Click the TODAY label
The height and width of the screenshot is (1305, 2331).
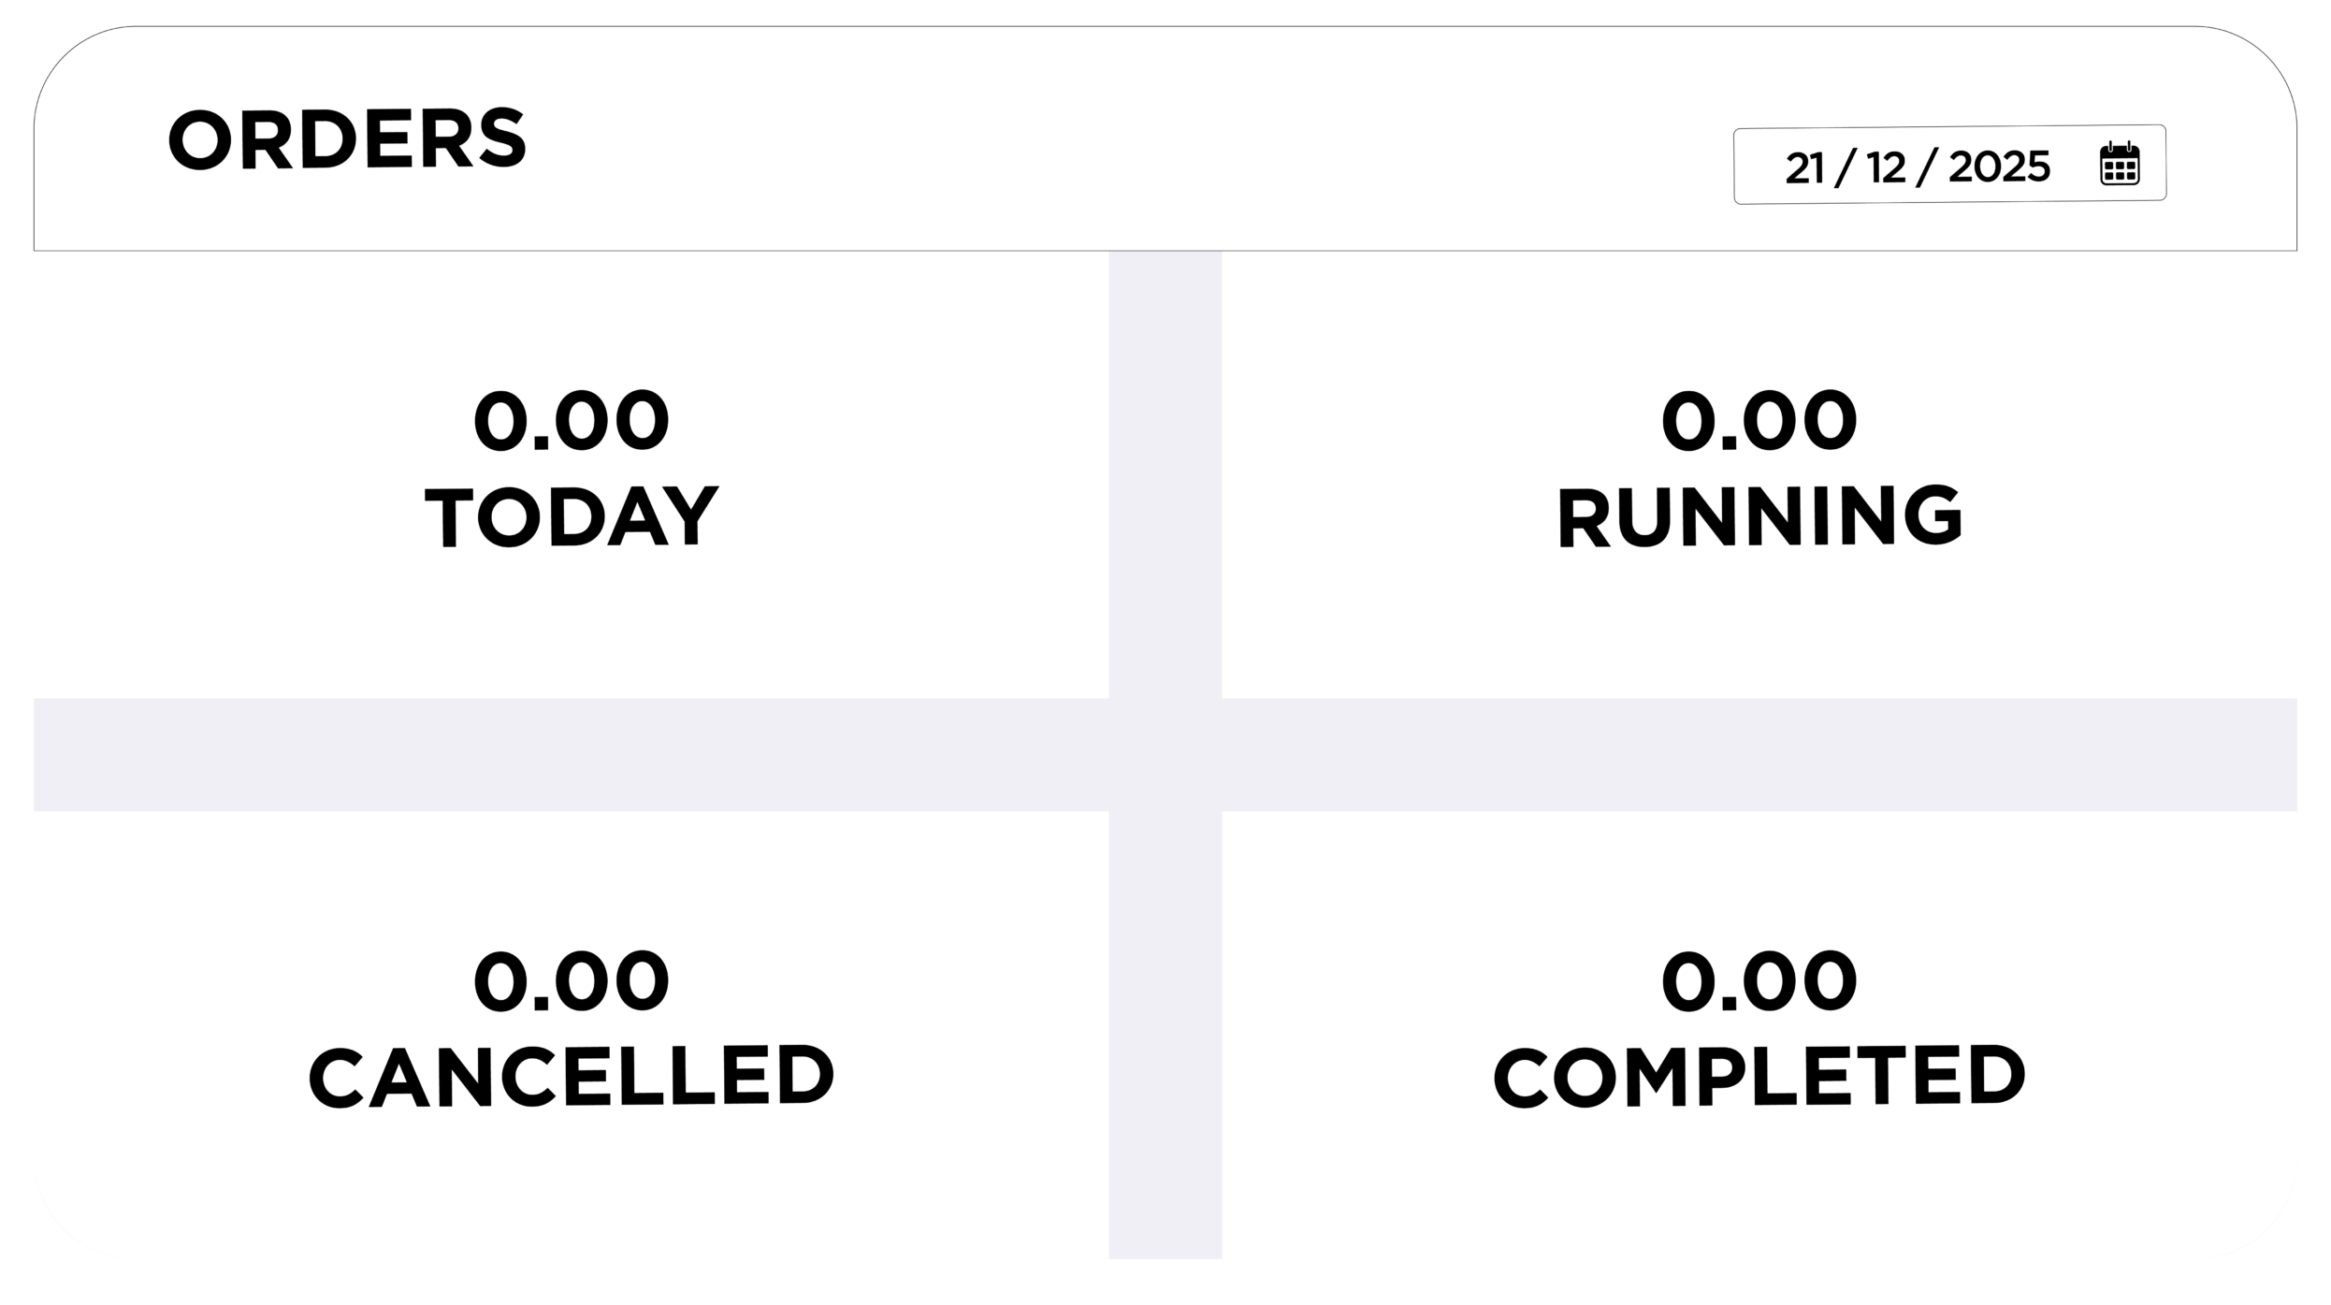[572, 516]
